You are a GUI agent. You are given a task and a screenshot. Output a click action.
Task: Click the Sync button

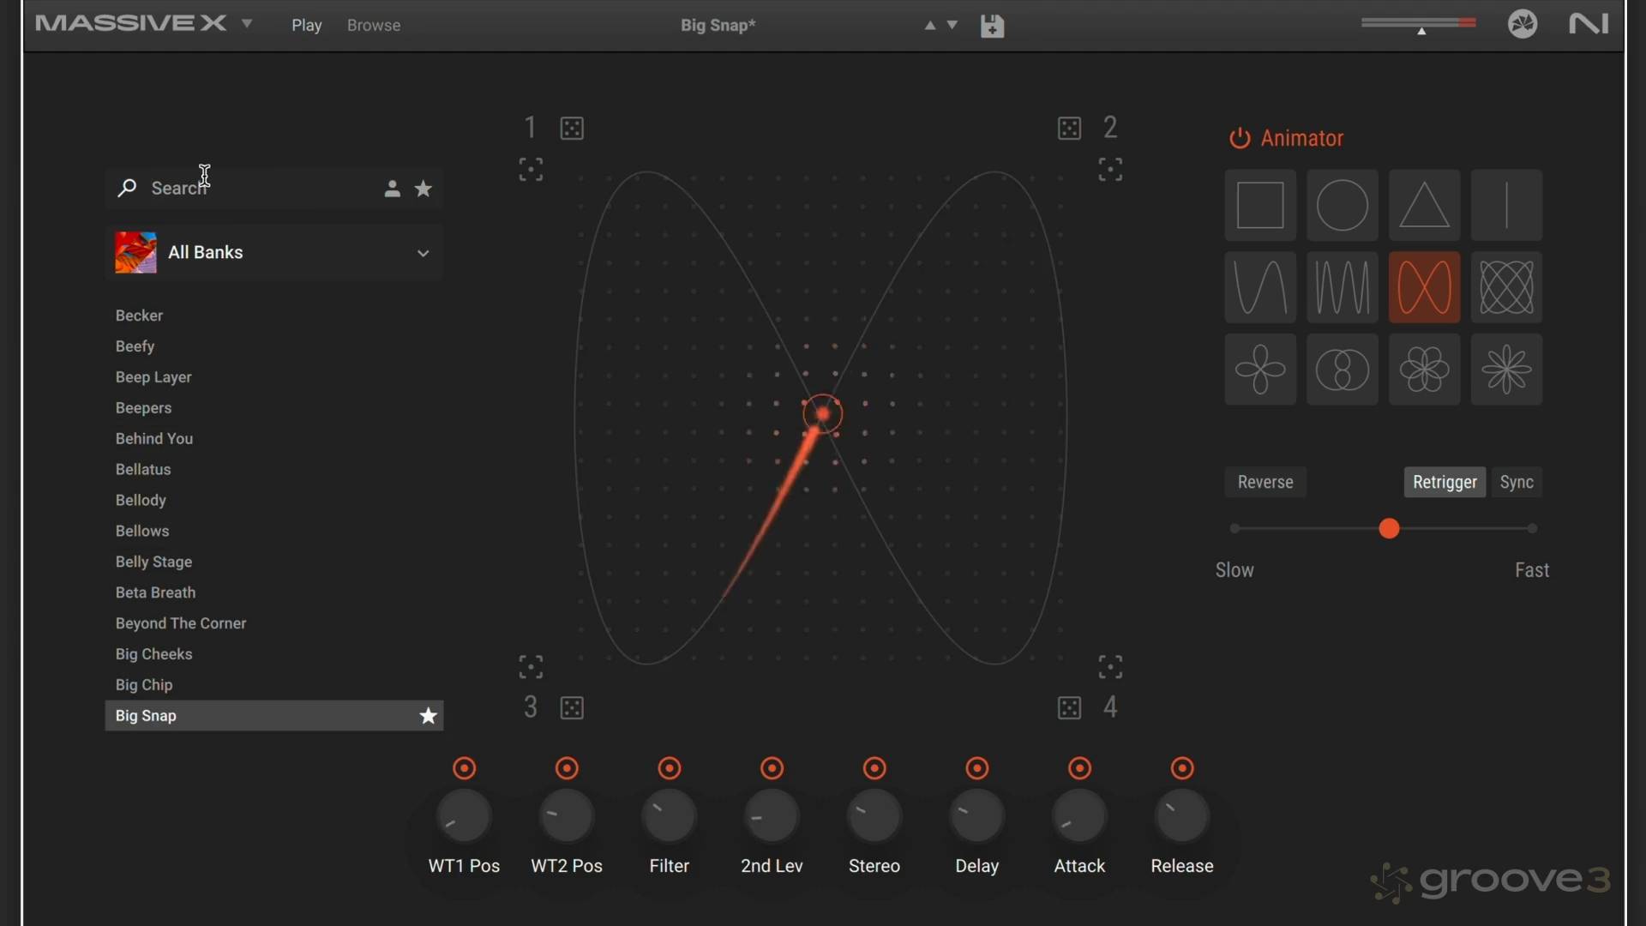coord(1516,482)
